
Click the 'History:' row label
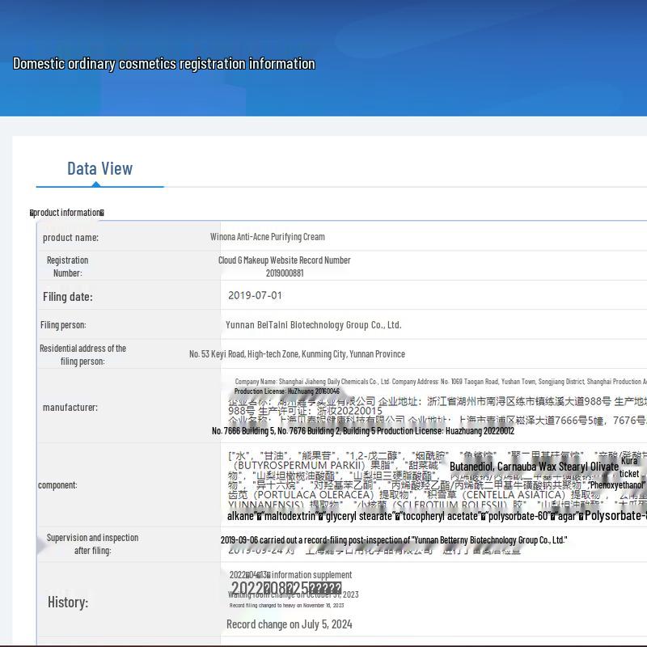[68, 603]
